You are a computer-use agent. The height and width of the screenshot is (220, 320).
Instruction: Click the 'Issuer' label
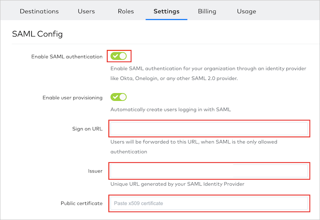point(95,171)
